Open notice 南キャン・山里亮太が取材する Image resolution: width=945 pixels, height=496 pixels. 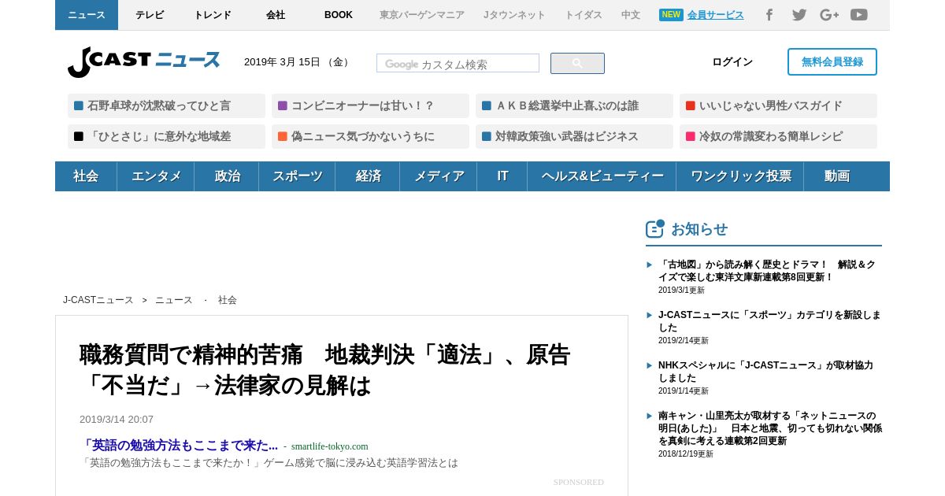pyautogui.click(x=770, y=428)
